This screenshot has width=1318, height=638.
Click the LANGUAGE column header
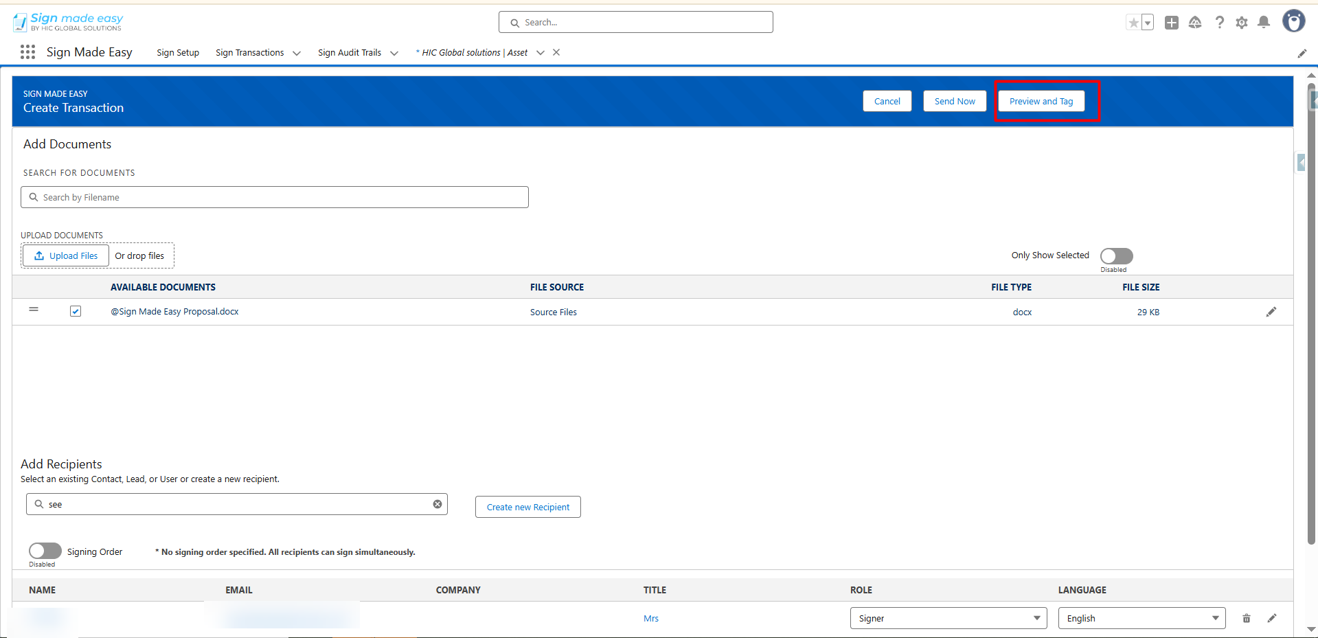pos(1082,590)
